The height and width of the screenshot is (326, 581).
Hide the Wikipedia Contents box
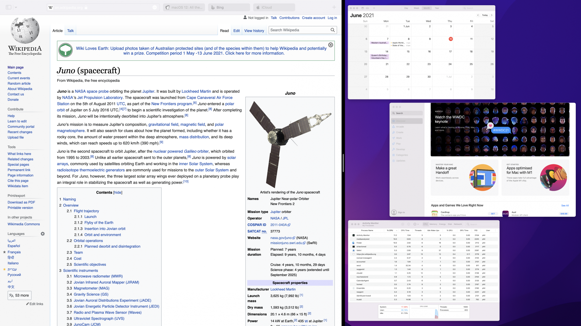pyautogui.click(x=118, y=192)
